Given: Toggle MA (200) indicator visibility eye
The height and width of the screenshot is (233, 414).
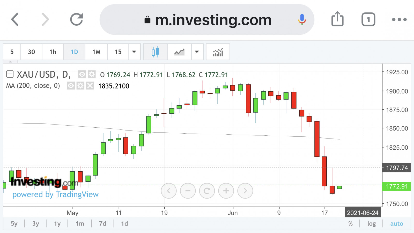Looking at the screenshot, I should pos(71,86).
